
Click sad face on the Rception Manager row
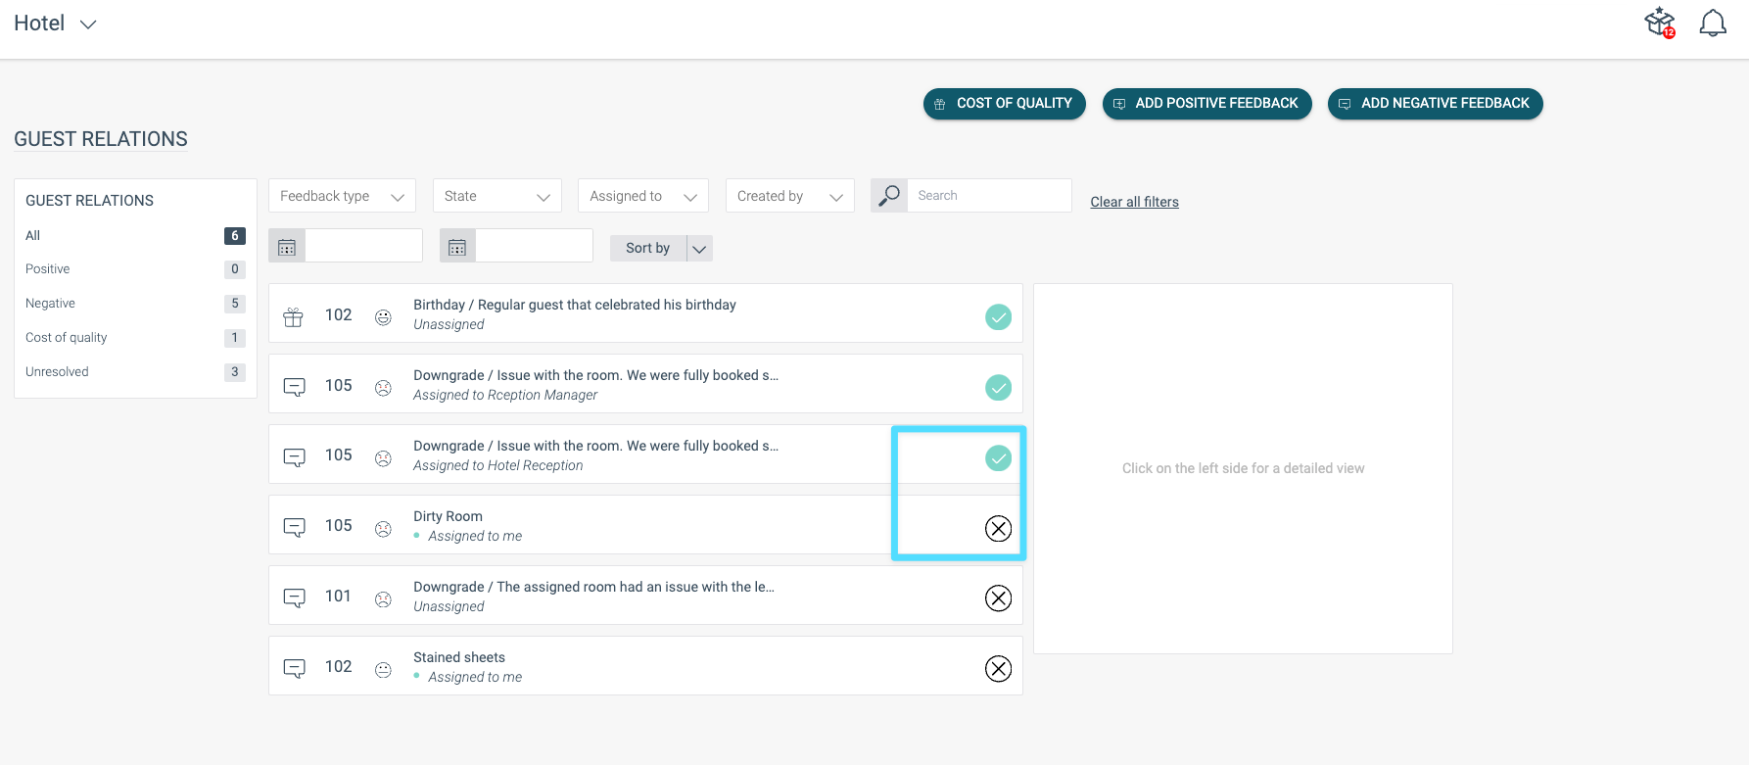pos(384,388)
